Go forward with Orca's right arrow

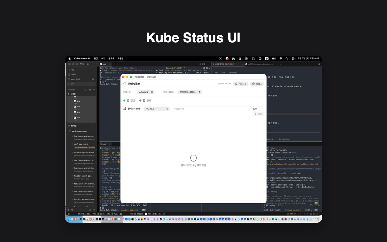[x=96, y=64]
